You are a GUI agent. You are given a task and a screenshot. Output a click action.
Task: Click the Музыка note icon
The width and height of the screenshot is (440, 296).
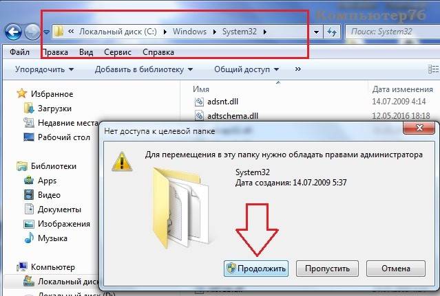point(29,238)
